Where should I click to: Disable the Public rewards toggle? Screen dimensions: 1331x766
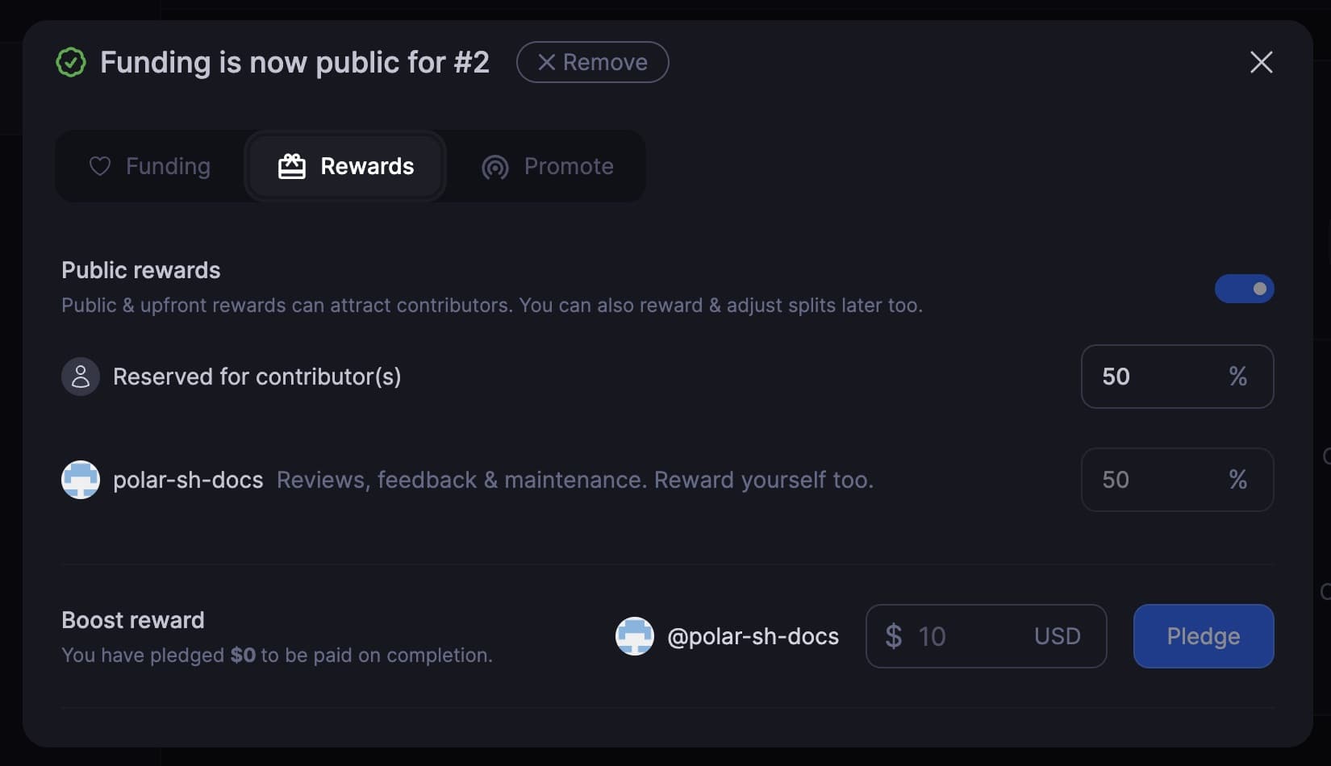[x=1244, y=289]
